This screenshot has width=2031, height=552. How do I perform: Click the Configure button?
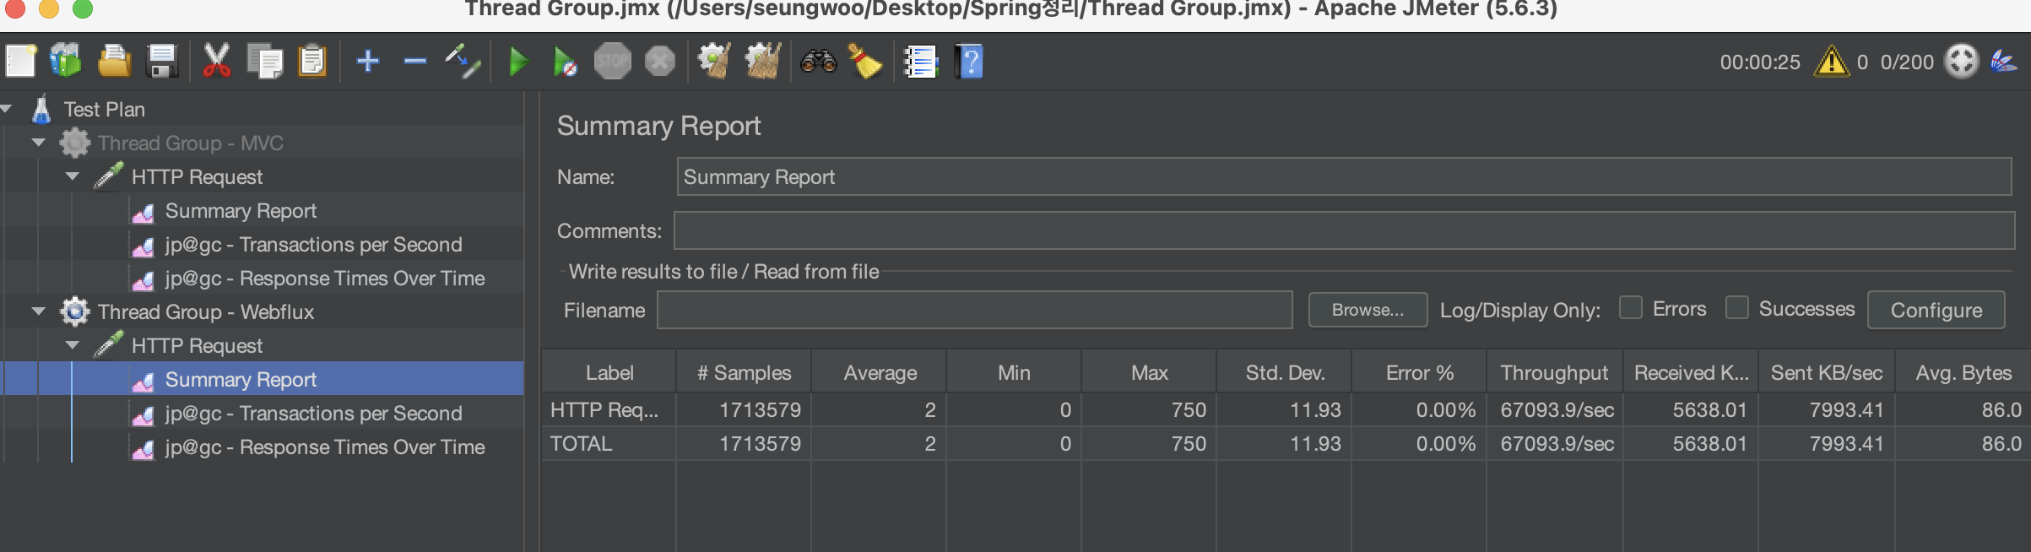(x=1936, y=310)
